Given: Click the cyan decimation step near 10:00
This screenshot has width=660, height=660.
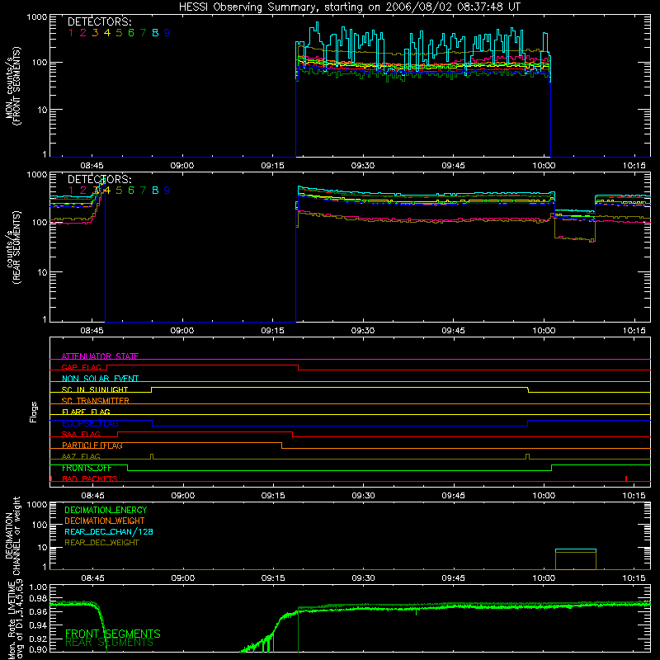Looking at the screenshot, I should coord(575,549).
